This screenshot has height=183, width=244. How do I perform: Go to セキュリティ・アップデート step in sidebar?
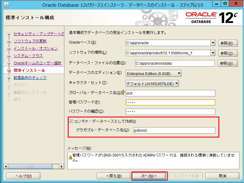pos(39,34)
